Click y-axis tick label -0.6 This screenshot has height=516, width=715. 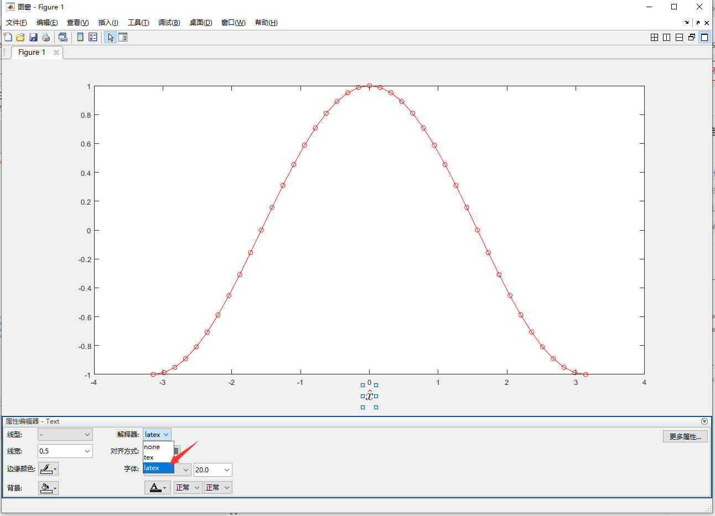85,317
